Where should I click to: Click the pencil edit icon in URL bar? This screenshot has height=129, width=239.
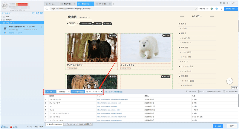pos(196,9)
